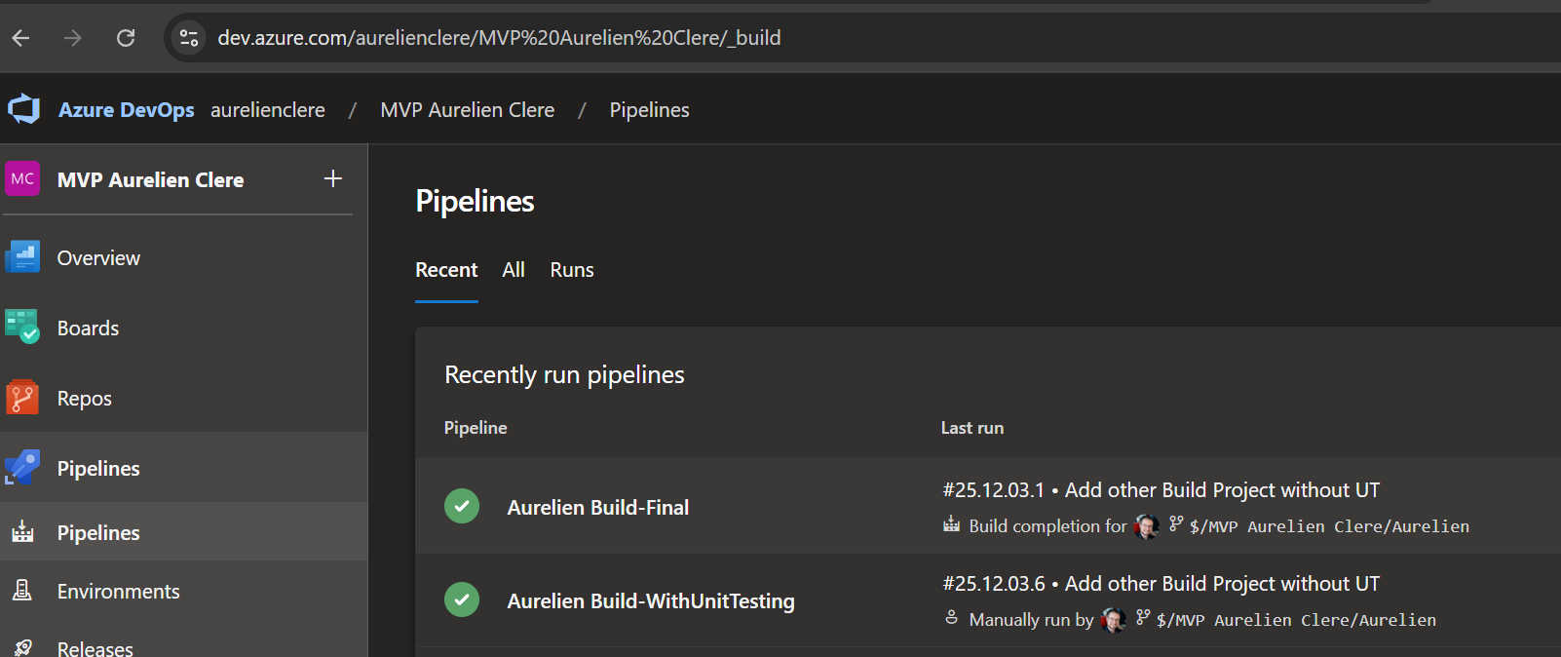Open site information icon in address bar
The width and height of the screenshot is (1561, 657).
[x=189, y=38]
